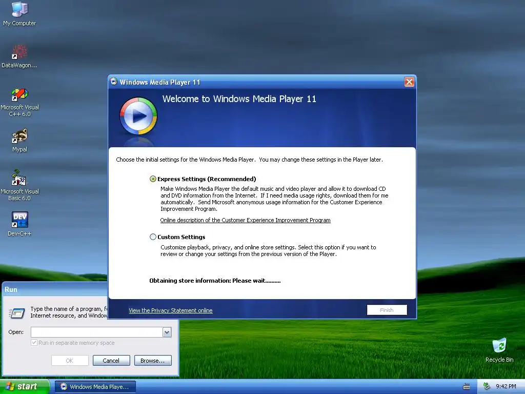
Task: Click the Open text field in Run dialog
Action: tap(97, 332)
